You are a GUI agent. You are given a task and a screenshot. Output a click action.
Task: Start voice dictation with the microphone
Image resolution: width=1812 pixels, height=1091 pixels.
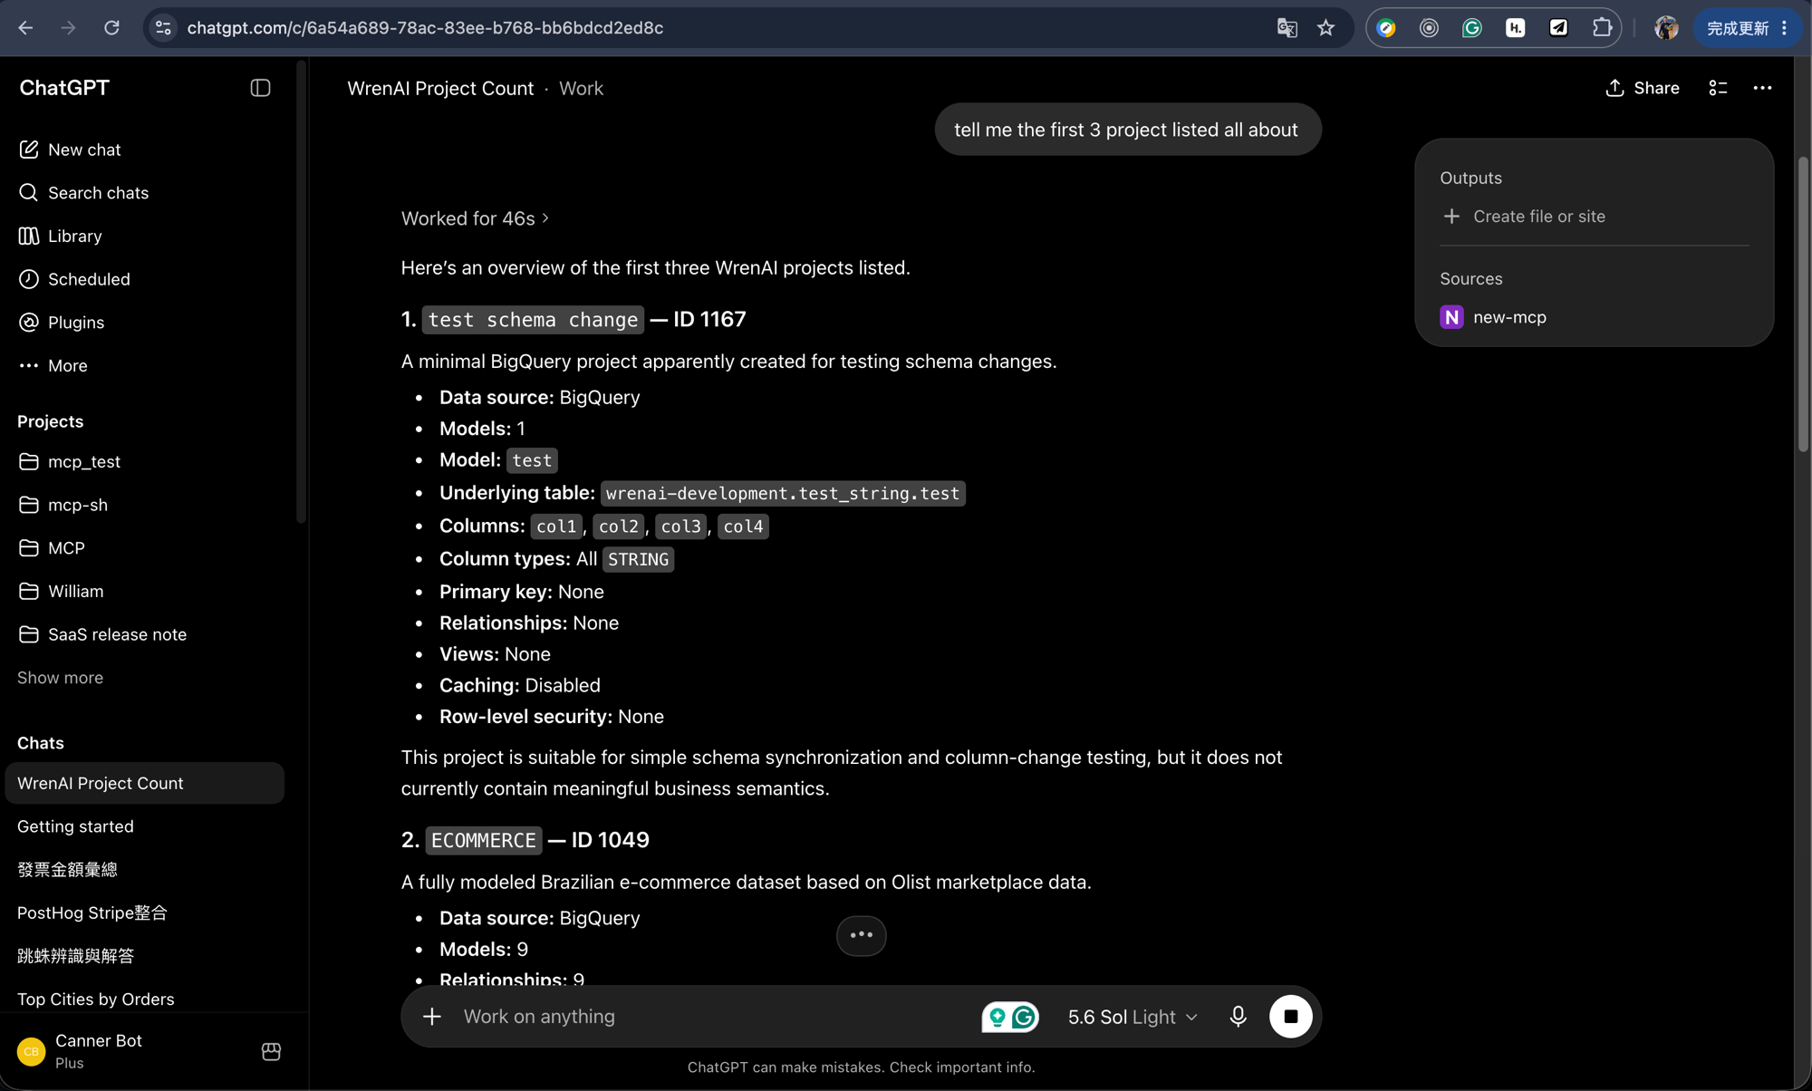pyautogui.click(x=1238, y=1017)
